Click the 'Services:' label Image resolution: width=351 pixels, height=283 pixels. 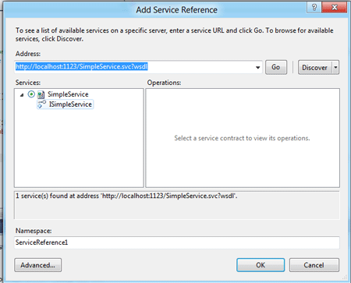tap(28, 83)
